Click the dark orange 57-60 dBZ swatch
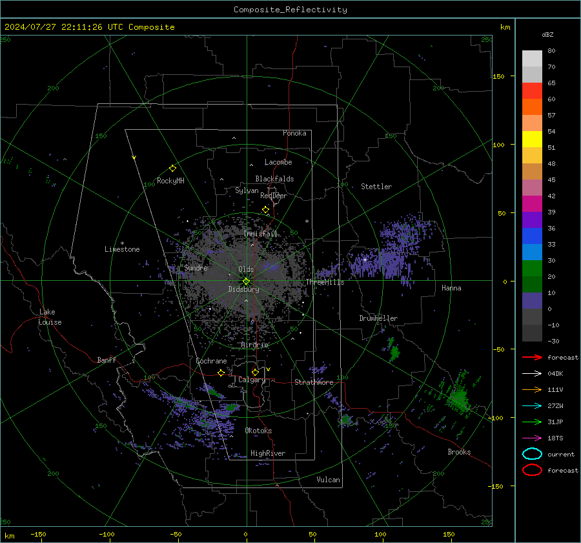Viewport: 581px width, 543px height. point(532,107)
